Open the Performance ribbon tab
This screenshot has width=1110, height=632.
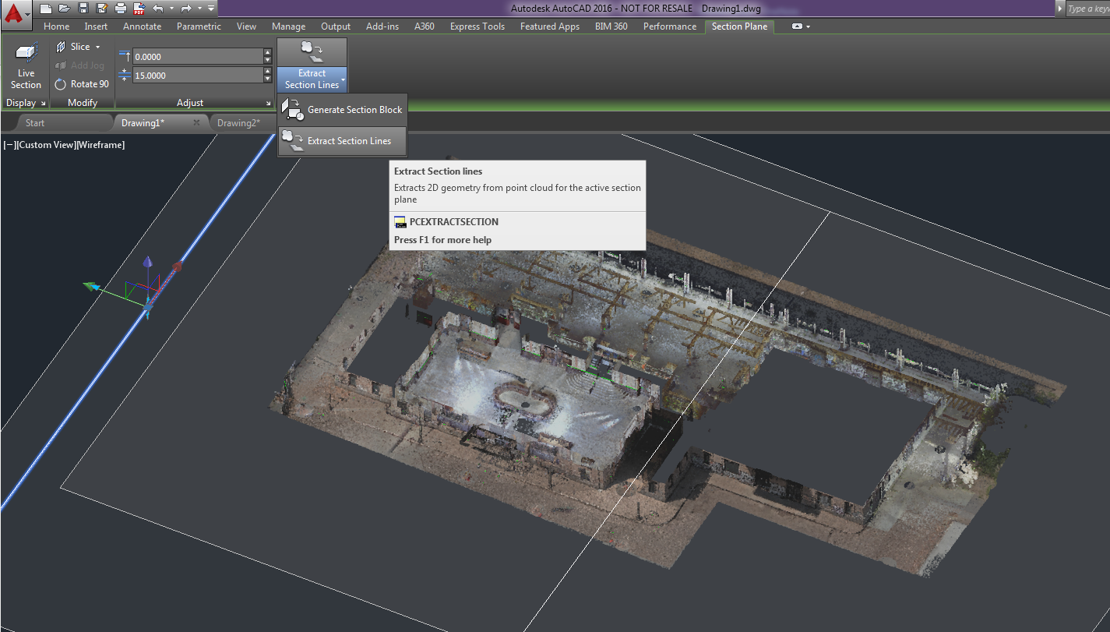670,26
